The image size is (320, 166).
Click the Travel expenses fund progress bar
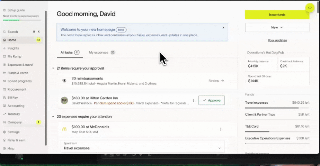pos(277,108)
